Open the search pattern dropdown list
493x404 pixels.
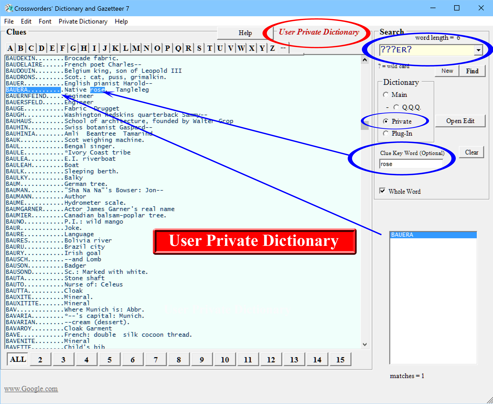click(x=479, y=50)
